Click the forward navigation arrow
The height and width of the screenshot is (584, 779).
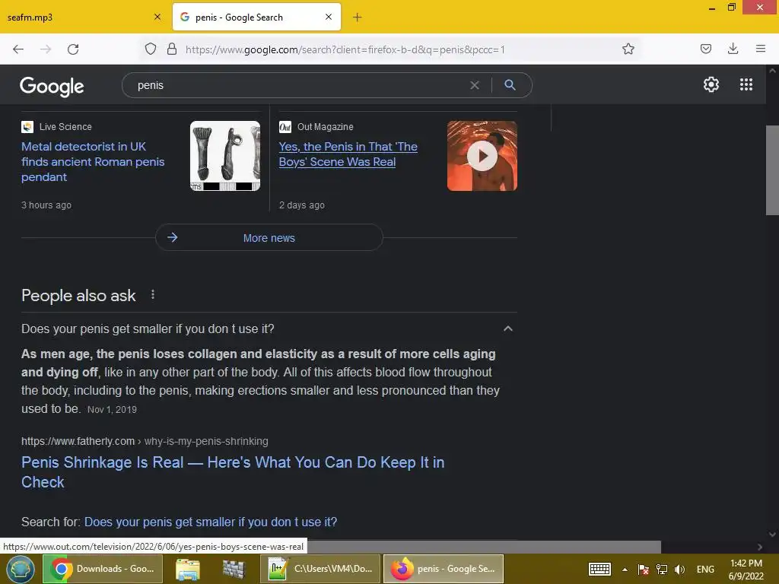pos(46,49)
